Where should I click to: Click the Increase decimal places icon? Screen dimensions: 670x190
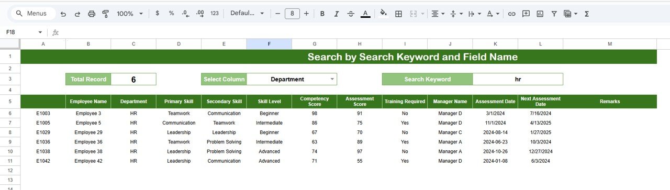click(199, 14)
